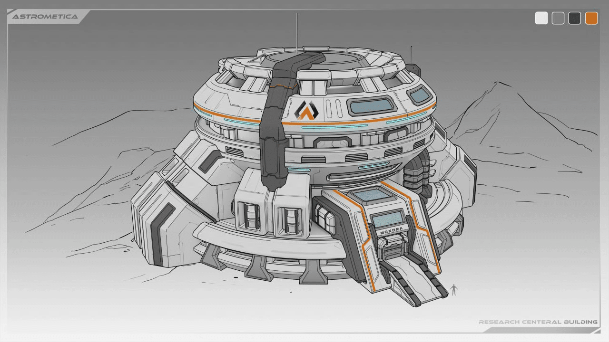This screenshot has width=609, height=342.
Task: Select the medium gray color swatch
Action: pyautogui.click(x=558, y=18)
